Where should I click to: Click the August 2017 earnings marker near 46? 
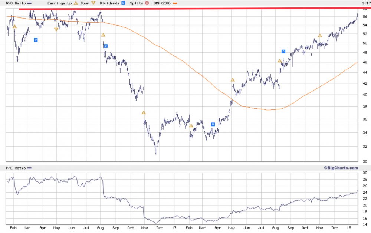point(280,61)
